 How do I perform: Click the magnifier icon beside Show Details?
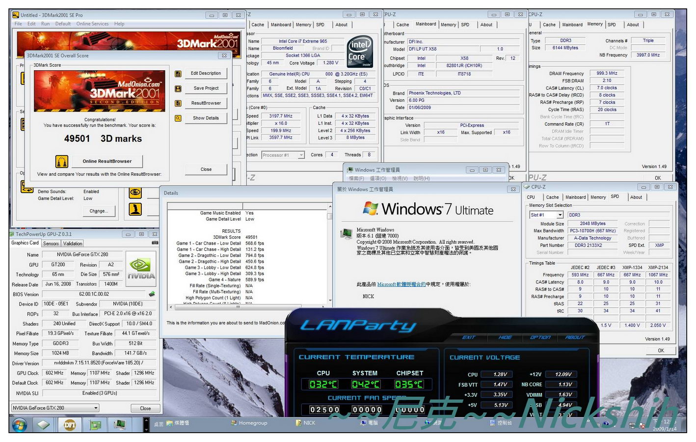click(178, 118)
